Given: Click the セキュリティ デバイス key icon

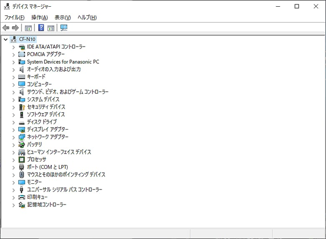Looking at the screenshot, I should 22,107.
